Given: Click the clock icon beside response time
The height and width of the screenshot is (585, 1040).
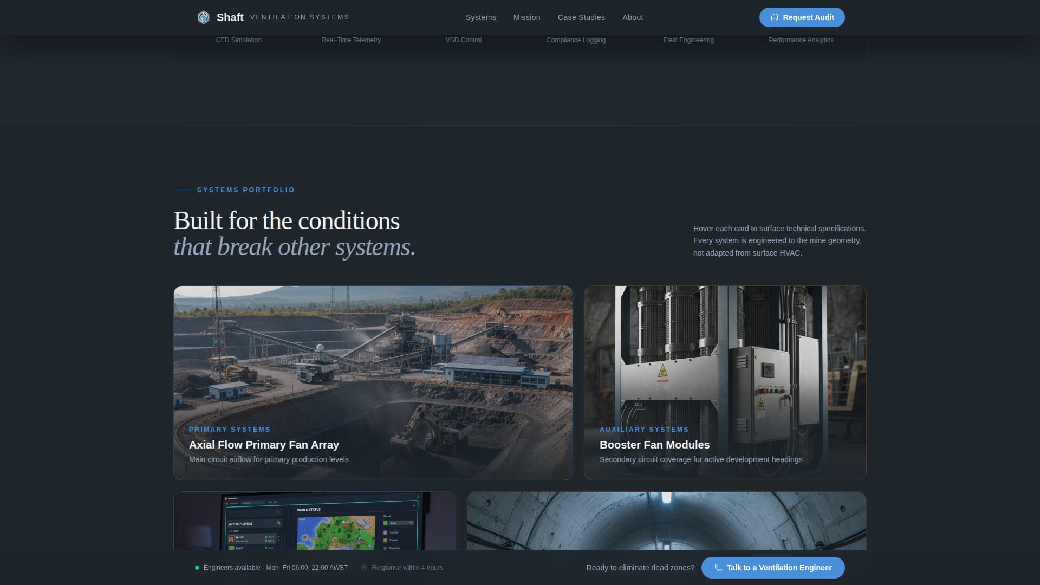Looking at the screenshot, I should tap(364, 568).
